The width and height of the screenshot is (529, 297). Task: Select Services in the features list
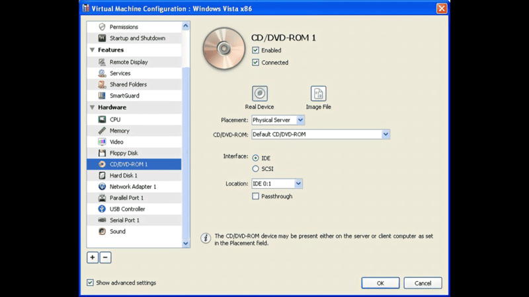(x=134, y=73)
